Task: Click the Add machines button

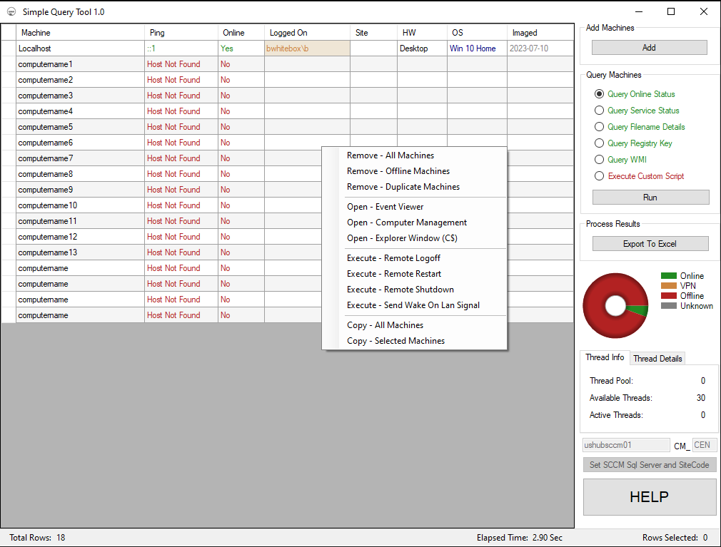Action: pos(648,47)
